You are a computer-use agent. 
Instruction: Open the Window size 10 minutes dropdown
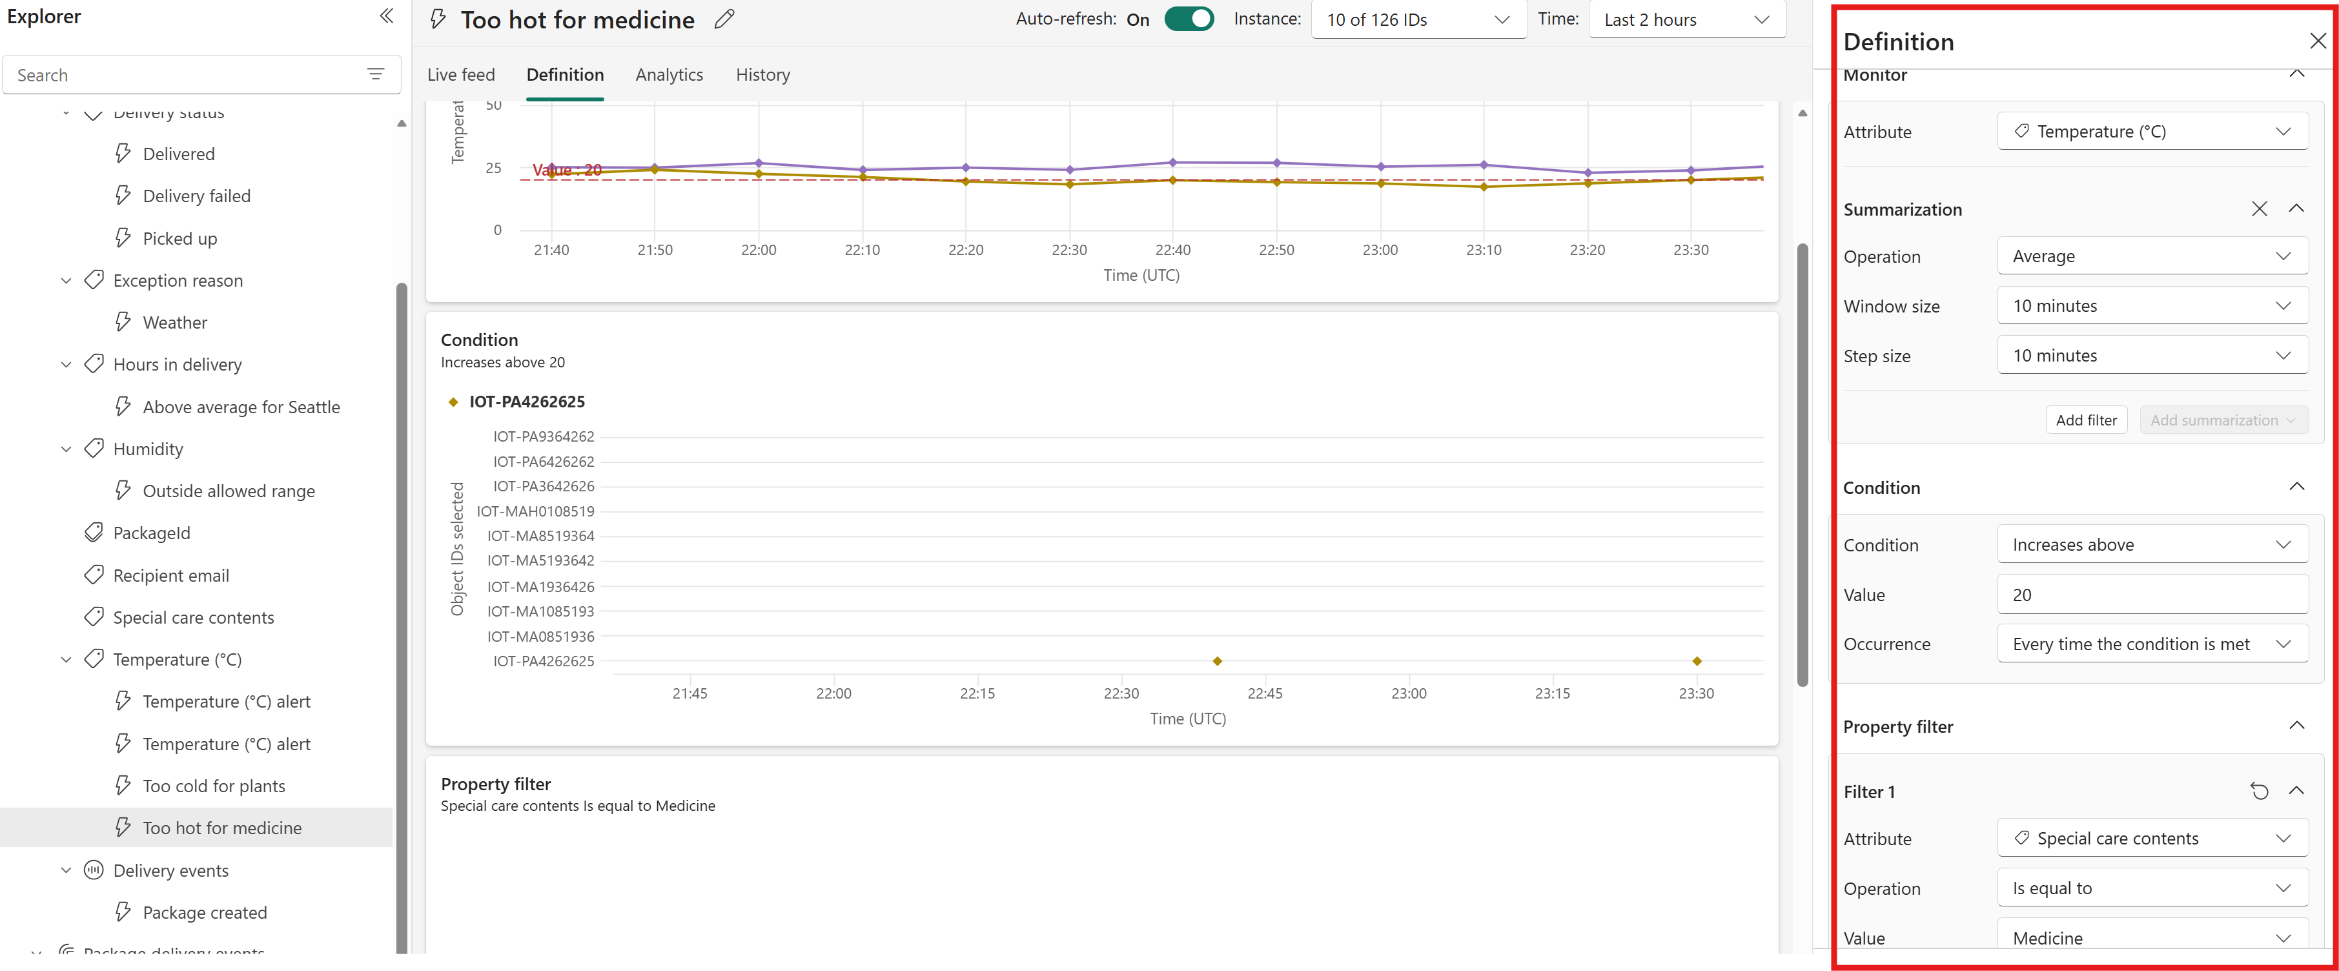pos(2152,305)
